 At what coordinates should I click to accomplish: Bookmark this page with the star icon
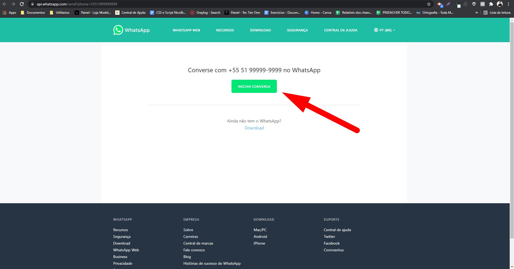[429, 4]
